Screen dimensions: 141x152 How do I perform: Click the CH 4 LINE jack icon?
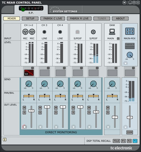point(60,32)
